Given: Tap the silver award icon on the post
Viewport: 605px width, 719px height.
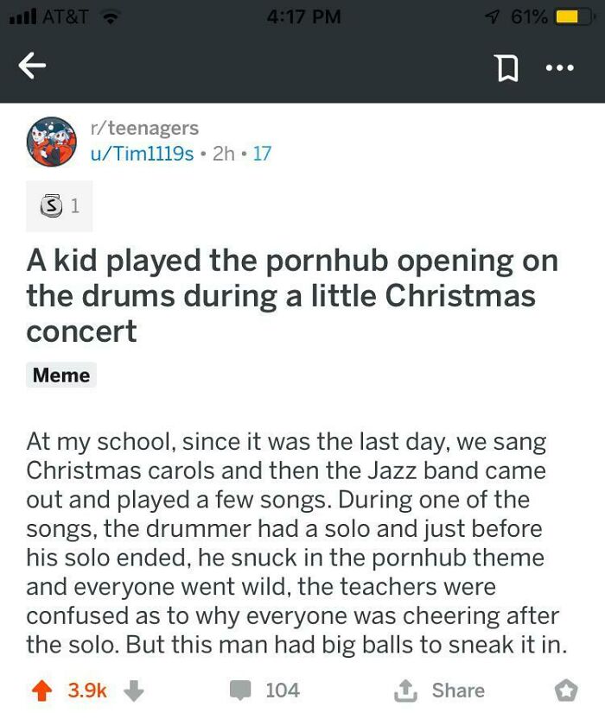Looking at the screenshot, I should coord(50,205).
